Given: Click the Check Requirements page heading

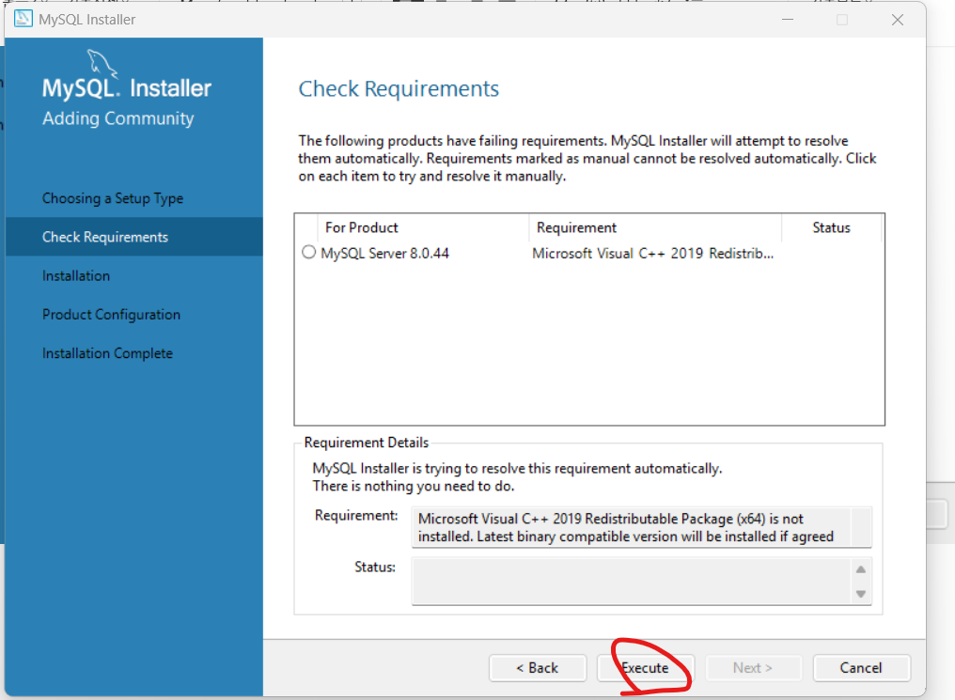Looking at the screenshot, I should tap(399, 89).
